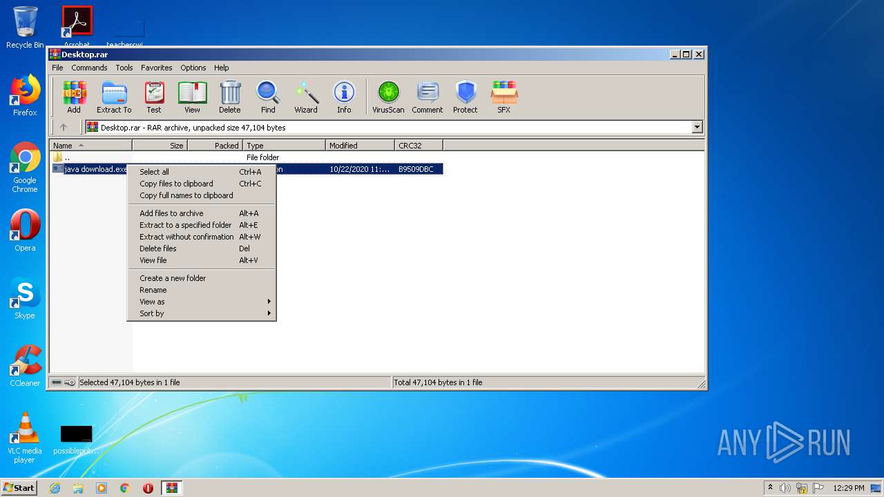Click the Protect shield icon
884x497 pixels.
coord(465,97)
